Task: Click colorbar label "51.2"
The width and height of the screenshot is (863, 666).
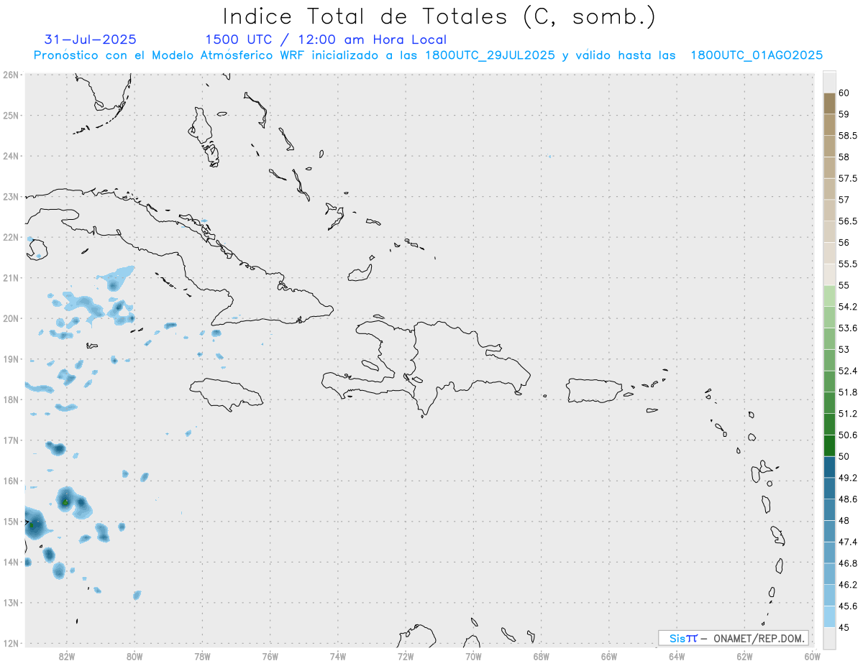Action: 847,414
